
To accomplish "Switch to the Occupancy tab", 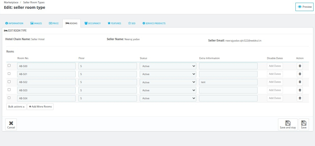I will [92, 23].
